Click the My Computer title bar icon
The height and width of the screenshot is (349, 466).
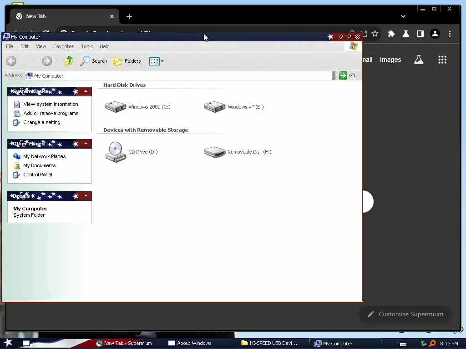click(6, 36)
